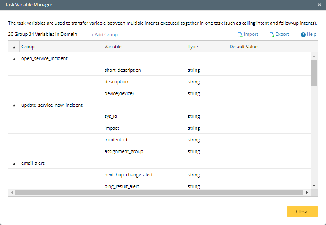
Task: Select the device(device) variable row
Action: (119, 93)
